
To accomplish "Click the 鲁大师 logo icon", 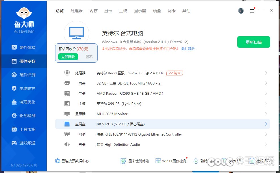I will pos(24,13).
